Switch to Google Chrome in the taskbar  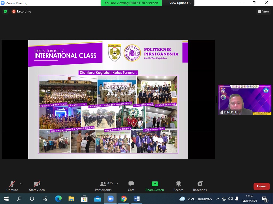coord(124,199)
